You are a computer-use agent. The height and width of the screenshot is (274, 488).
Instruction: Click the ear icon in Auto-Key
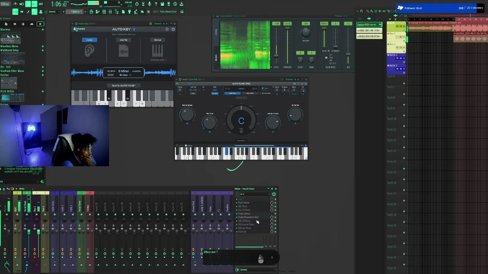pos(89,50)
